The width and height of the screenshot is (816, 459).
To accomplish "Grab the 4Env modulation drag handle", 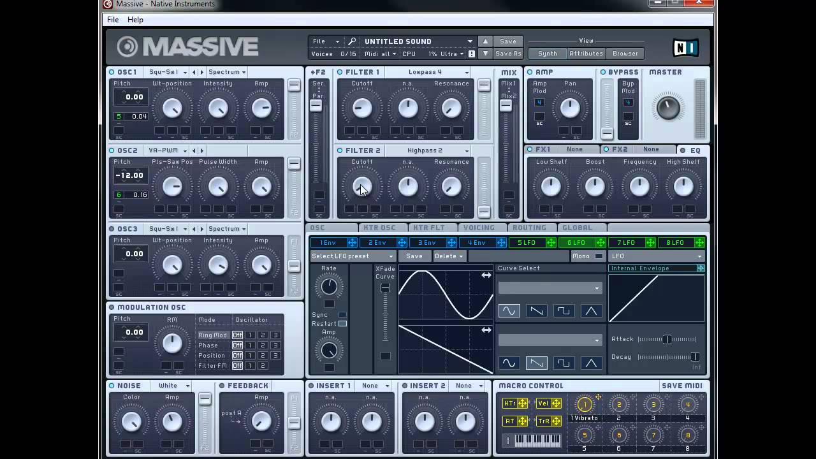I will [x=501, y=243].
